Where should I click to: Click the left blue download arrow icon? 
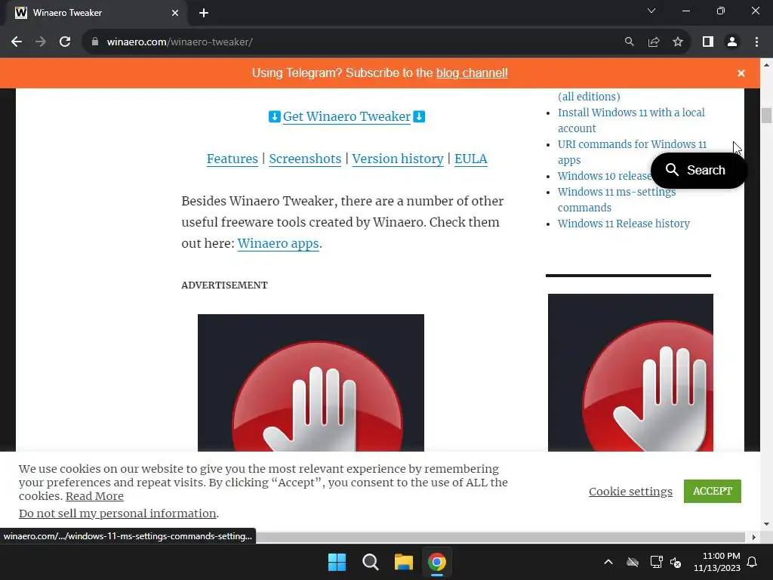(275, 116)
